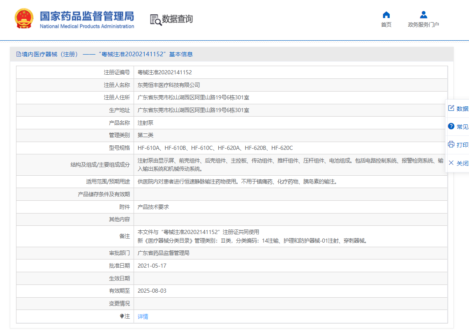Click the 注册证编号 label cell
Viewport: 469px width, 335px height.
pos(75,72)
